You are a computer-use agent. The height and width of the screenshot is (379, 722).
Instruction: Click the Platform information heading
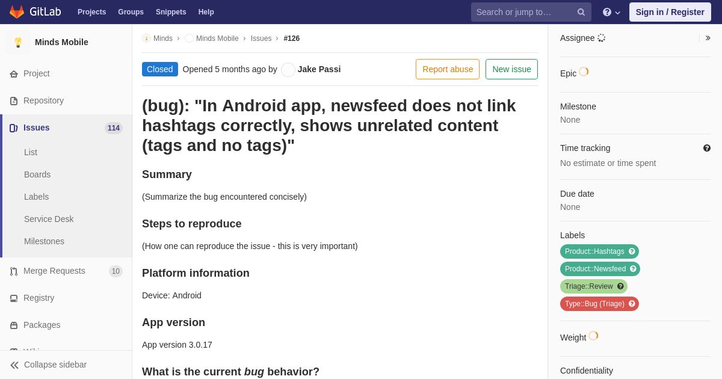point(196,273)
